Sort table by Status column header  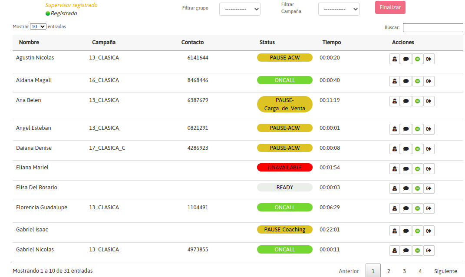pyautogui.click(x=267, y=43)
